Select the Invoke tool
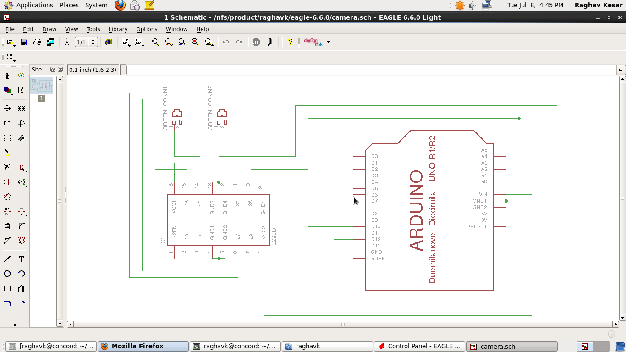Viewport: 626px width, 352px height. tap(22, 241)
